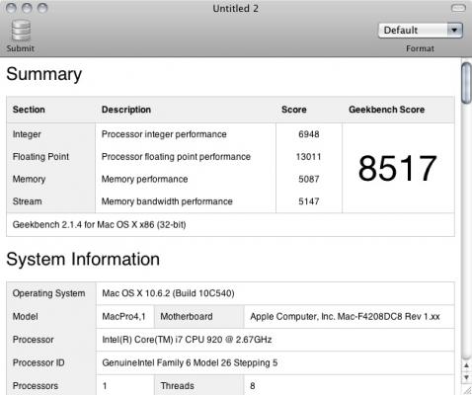This screenshot has width=472, height=395.
Task: Click the MacPro4,1 model value
Action: click(x=123, y=317)
